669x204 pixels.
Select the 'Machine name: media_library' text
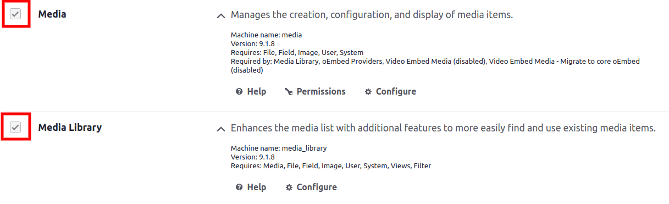(x=279, y=148)
